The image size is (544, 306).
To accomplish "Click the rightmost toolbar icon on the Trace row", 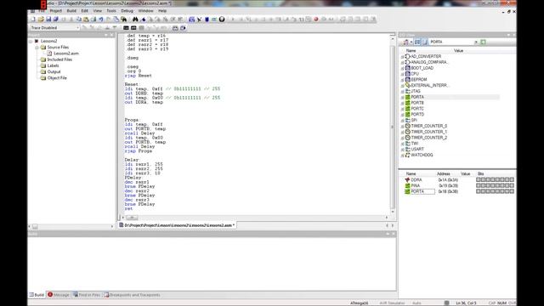I will (183, 28).
